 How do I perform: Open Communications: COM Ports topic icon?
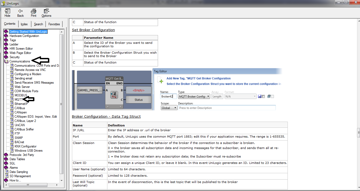(12, 66)
